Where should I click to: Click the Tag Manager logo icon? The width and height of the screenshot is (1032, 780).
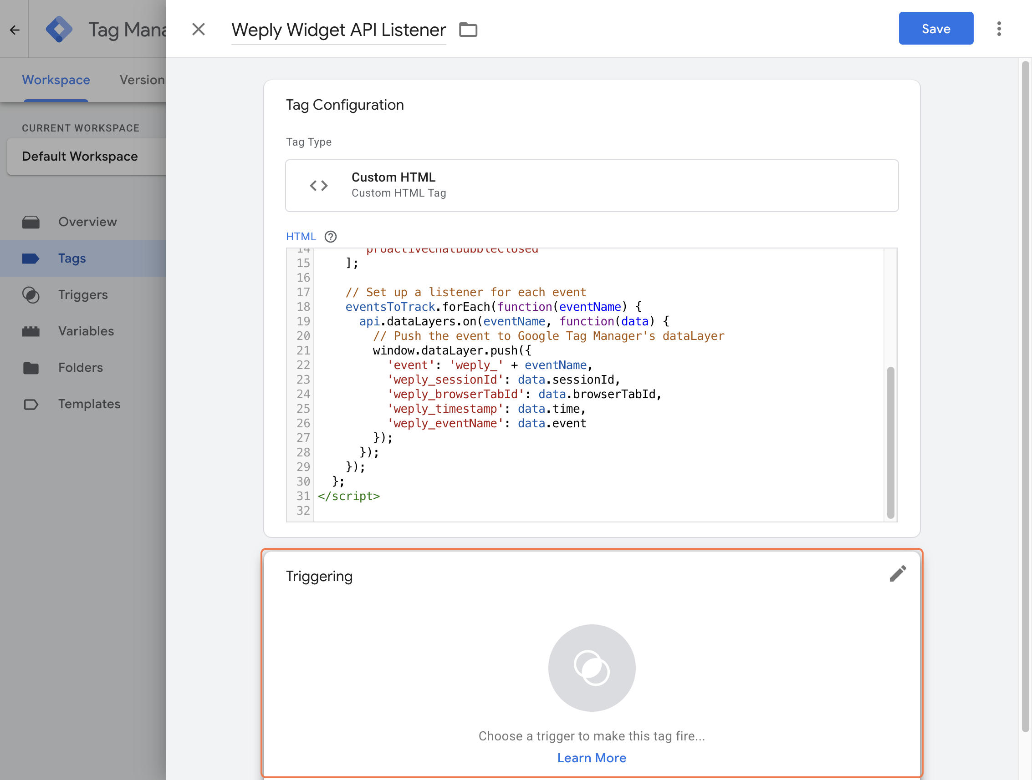coord(59,30)
